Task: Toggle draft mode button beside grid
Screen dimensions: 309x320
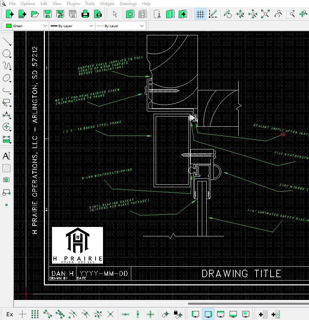Action: coord(213,14)
